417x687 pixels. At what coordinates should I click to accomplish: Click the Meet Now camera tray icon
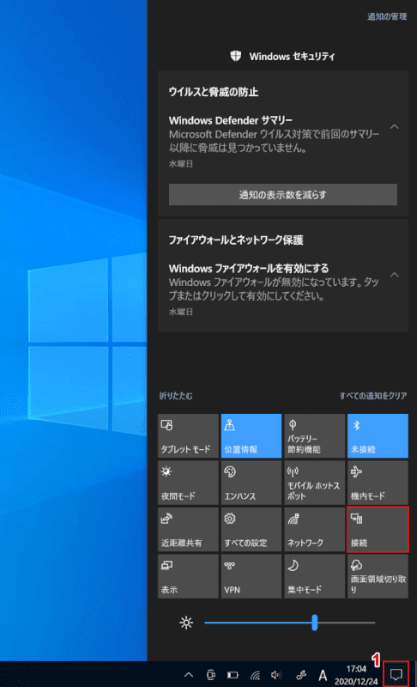(x=211, y=675)
